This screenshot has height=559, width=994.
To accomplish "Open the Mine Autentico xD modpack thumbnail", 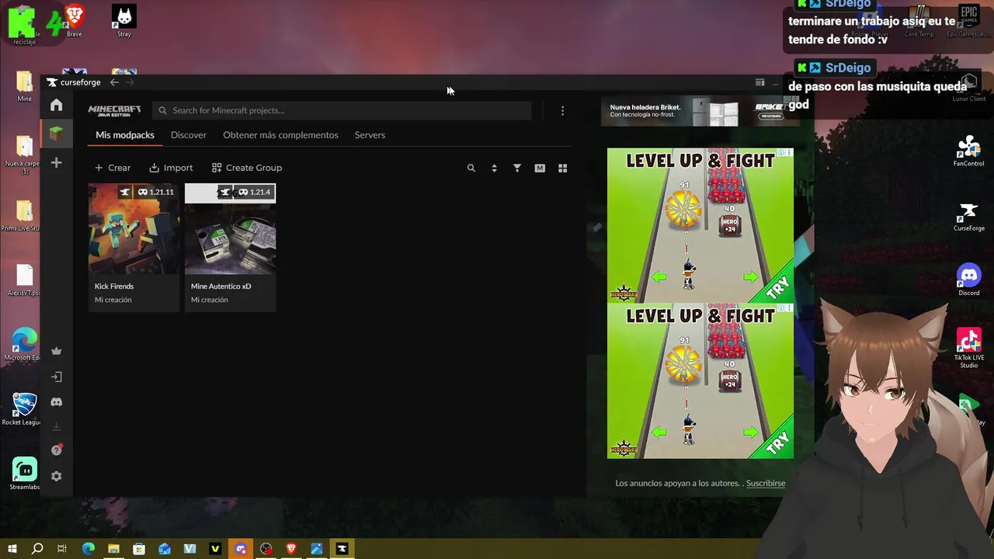I will click(x=230, y=229).
